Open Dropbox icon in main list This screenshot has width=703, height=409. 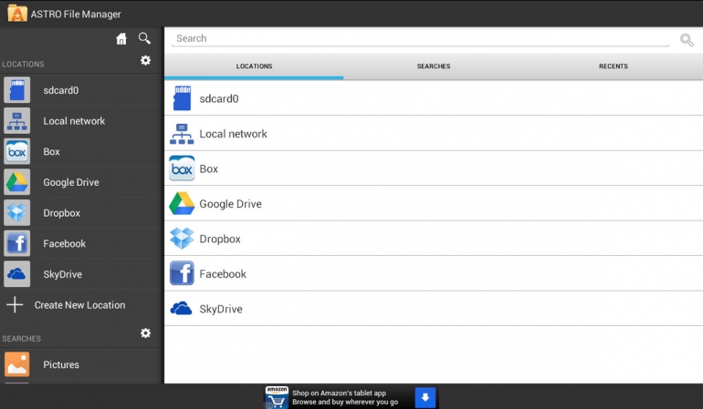(x=182, y=239)
